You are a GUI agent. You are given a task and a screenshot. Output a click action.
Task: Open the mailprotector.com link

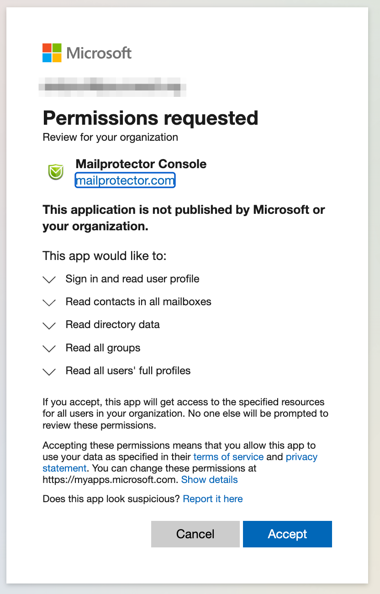click(x=125, y=180)
